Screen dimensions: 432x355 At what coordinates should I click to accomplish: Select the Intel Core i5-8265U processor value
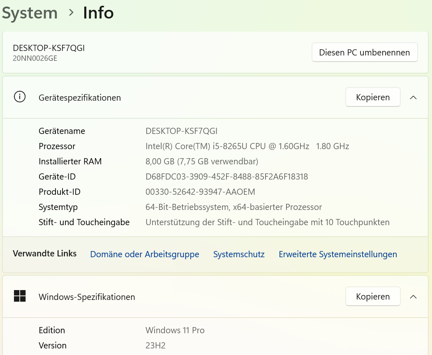point(247,146)
